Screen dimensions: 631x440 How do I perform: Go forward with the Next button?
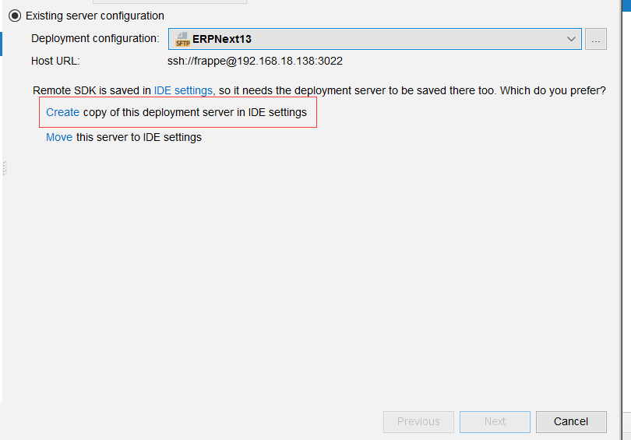tap(495, 421)
